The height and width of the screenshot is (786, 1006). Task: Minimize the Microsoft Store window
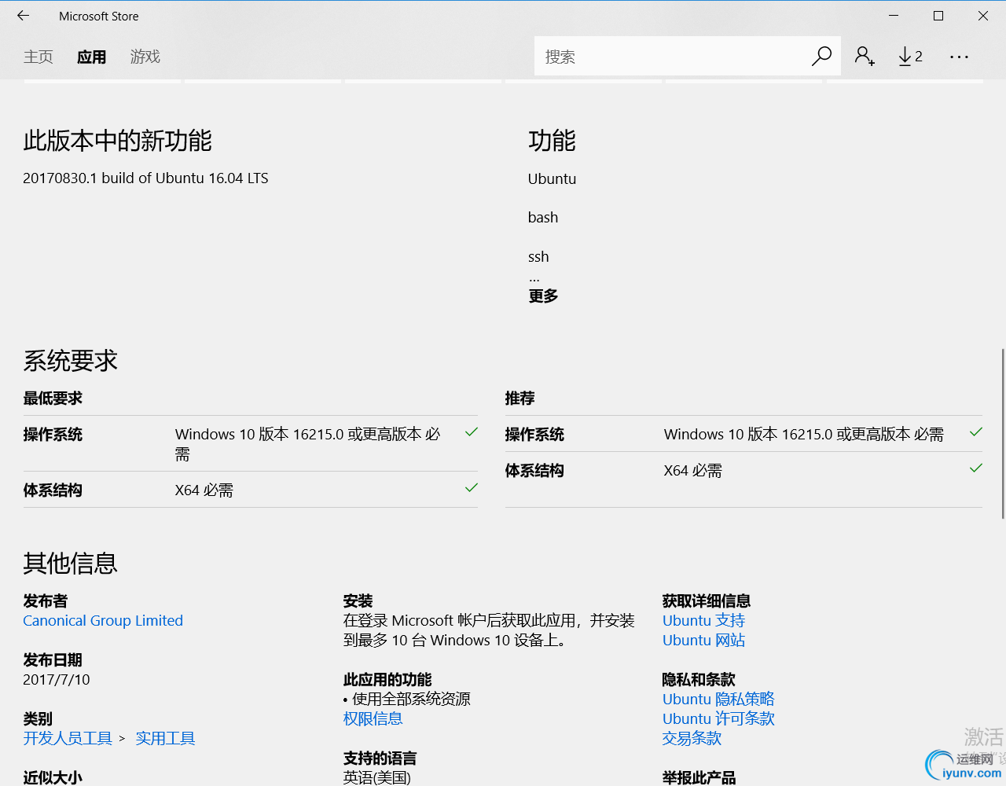coord(894,16)
